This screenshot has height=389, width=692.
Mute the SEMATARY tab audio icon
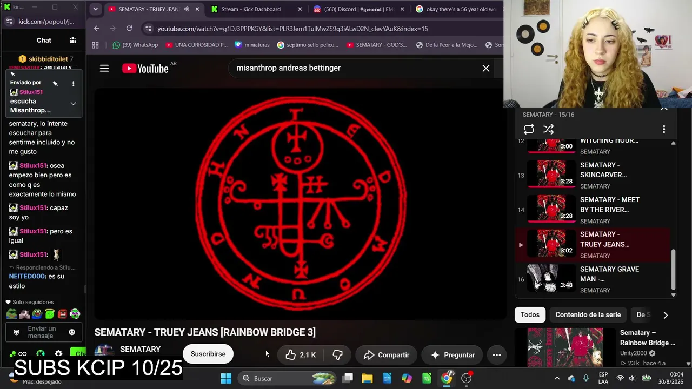click(186, 9)
